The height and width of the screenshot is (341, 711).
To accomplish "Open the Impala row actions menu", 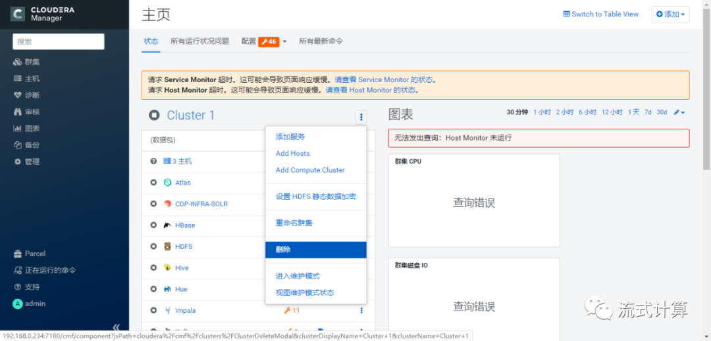I will point(361,310).
